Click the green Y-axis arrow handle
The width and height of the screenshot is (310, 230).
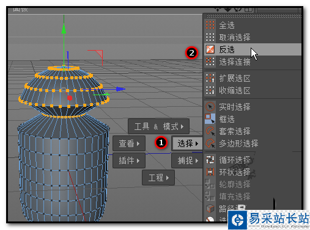64,29
